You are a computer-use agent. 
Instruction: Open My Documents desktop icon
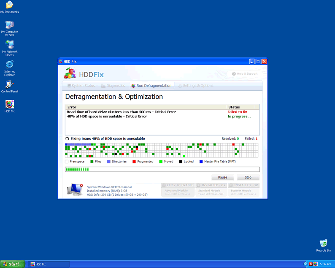[x=9, y=5]
